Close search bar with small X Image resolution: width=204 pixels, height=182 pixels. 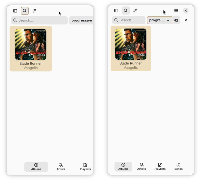point(186,20)
